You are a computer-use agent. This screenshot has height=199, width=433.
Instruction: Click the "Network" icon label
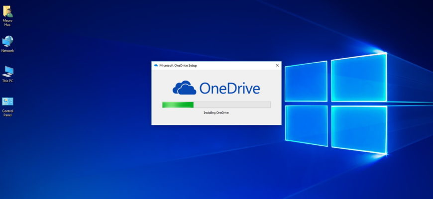pyautogui.click(x=7, y=51)
